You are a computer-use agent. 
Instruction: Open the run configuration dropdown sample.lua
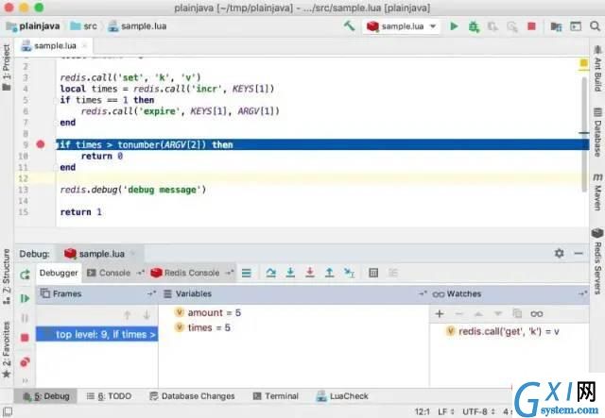401,26
